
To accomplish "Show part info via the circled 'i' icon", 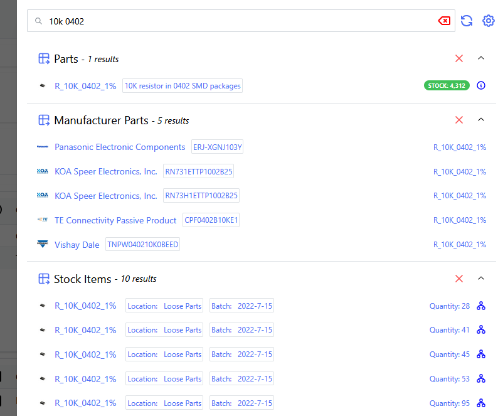I will [x=481, y=85].
